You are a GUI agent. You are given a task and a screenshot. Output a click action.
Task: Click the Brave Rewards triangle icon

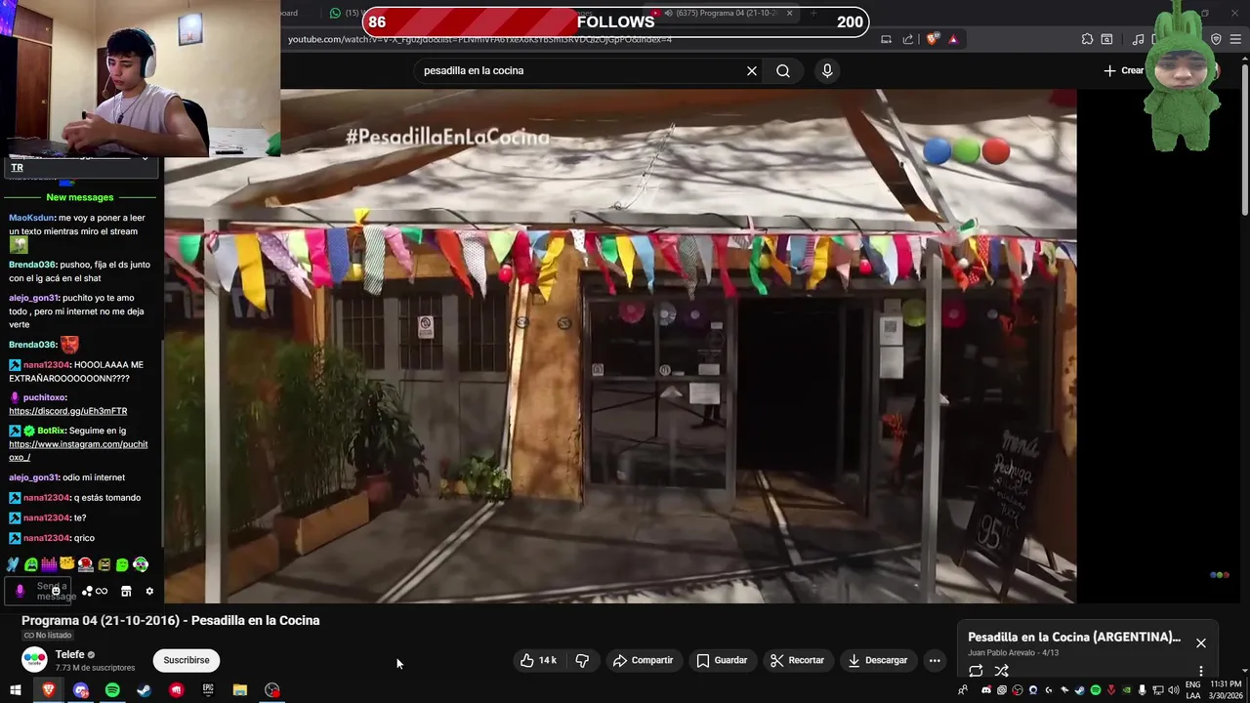pyautogui.click(x=953, y=39)
